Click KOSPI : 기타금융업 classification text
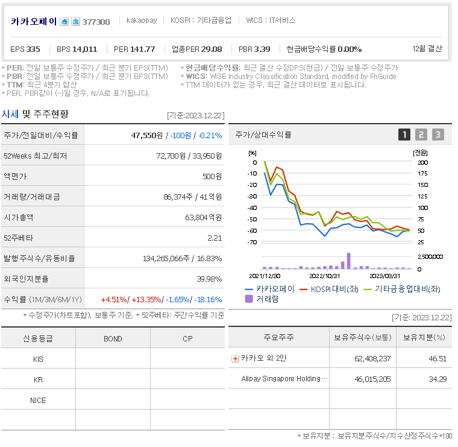The image size is (458, 447). (x=201, y=20)
